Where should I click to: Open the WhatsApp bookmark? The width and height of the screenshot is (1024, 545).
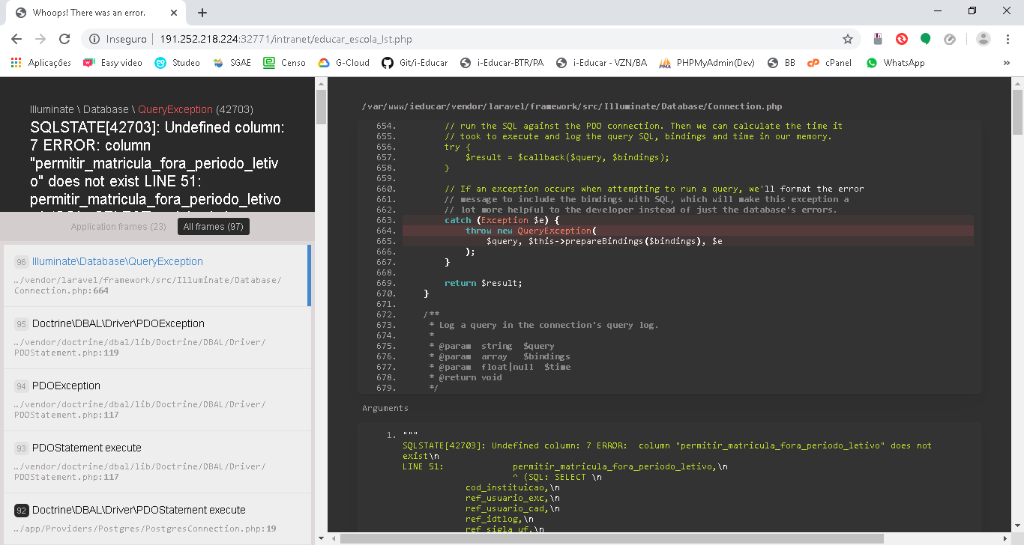(x=896, y=63)
